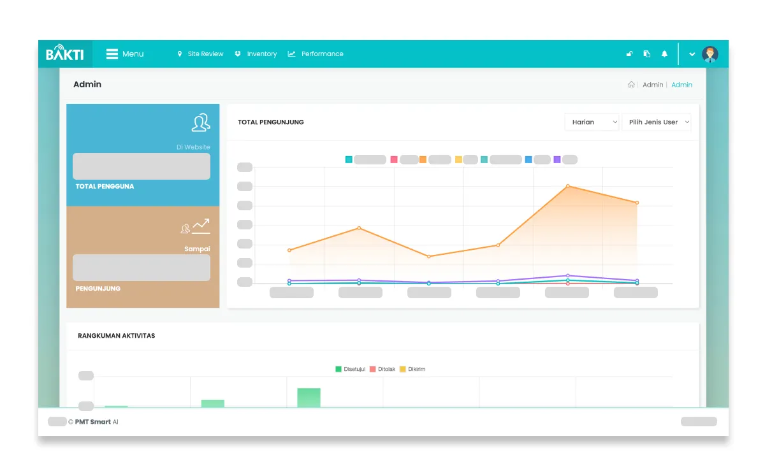
Task: Open the Pilih Jenis User dropdown
Action: tap(657, 122)
